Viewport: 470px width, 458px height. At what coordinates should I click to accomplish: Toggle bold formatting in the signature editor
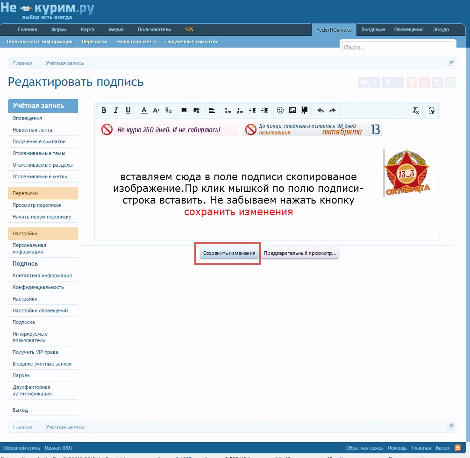(104, 110)
